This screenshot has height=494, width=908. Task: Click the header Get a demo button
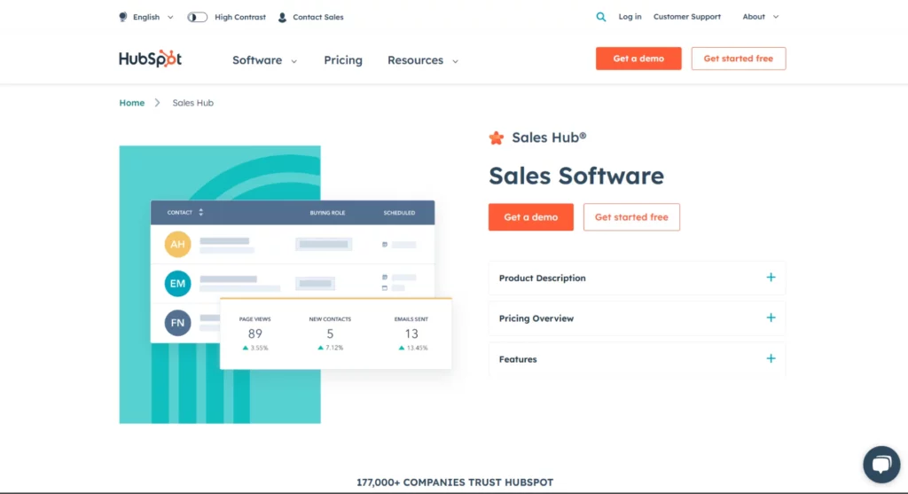click(x=638, y=59)
